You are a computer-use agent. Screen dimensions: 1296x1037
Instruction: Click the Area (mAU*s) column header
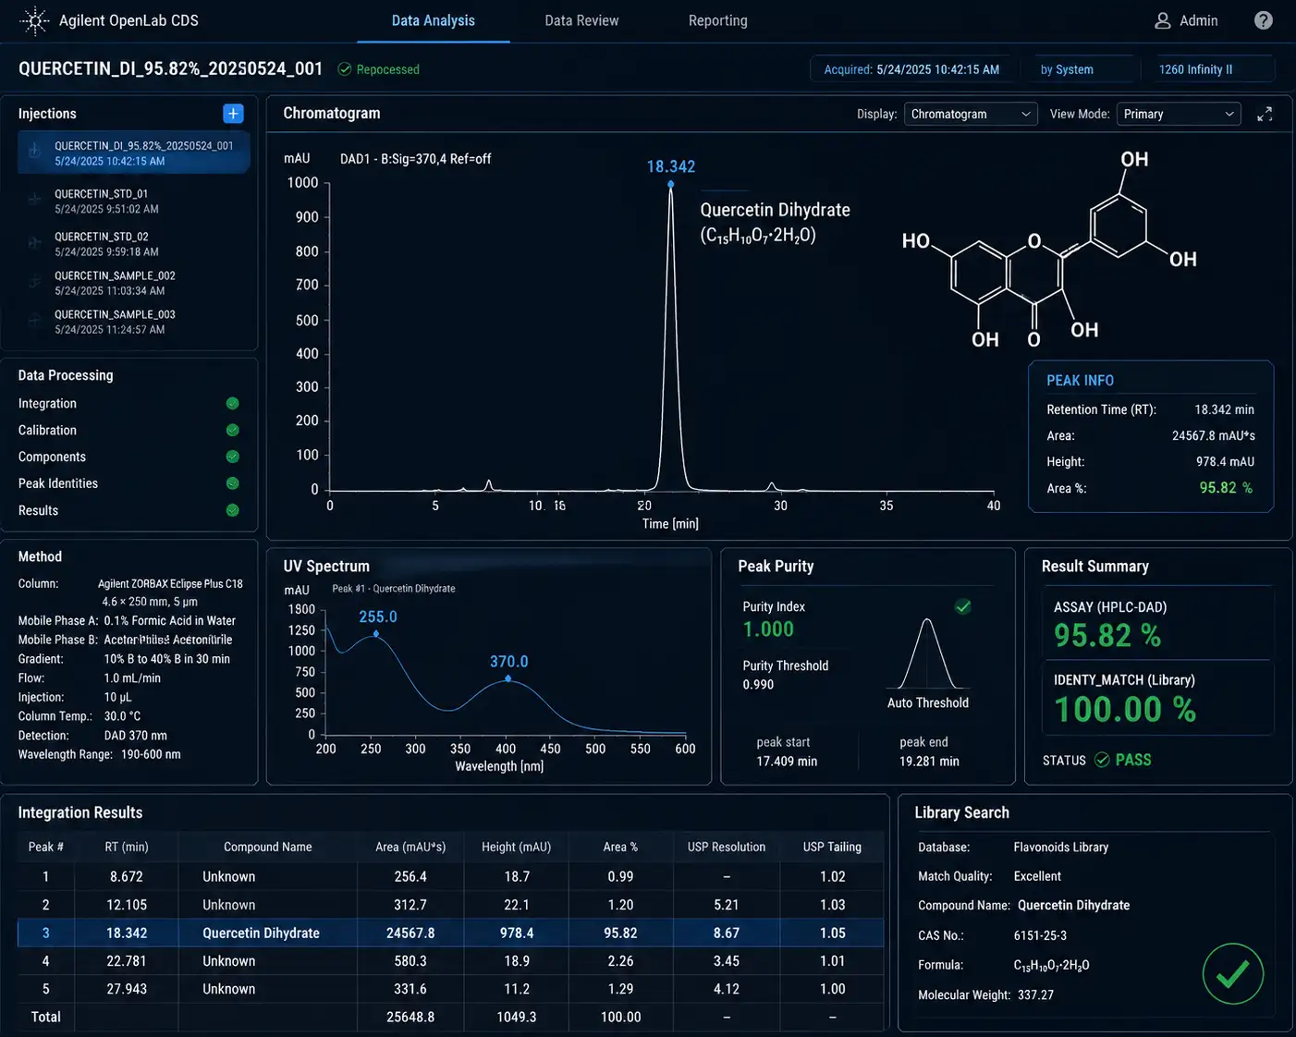point(410,847)
